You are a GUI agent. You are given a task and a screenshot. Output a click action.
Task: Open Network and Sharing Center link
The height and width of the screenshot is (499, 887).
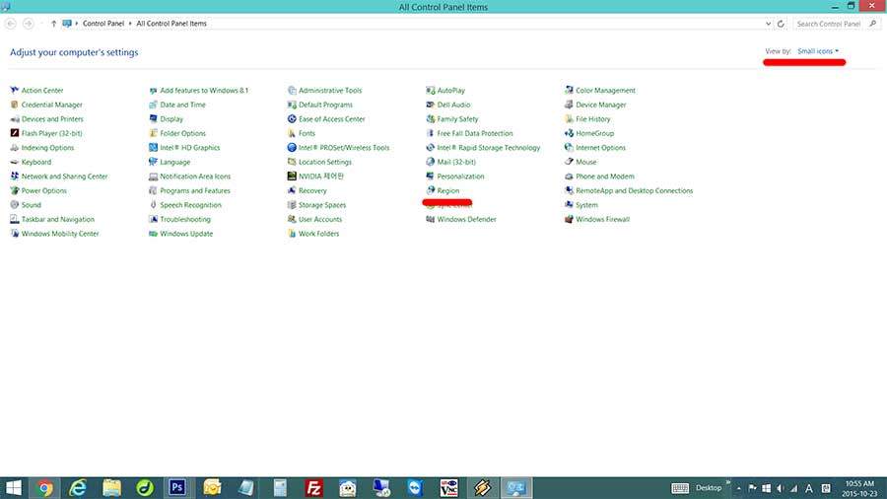point(64,177)
